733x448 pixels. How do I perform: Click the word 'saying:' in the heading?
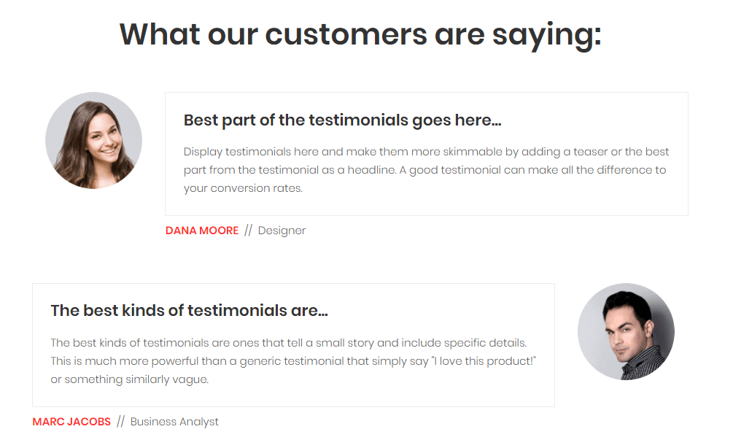(547, 36)
